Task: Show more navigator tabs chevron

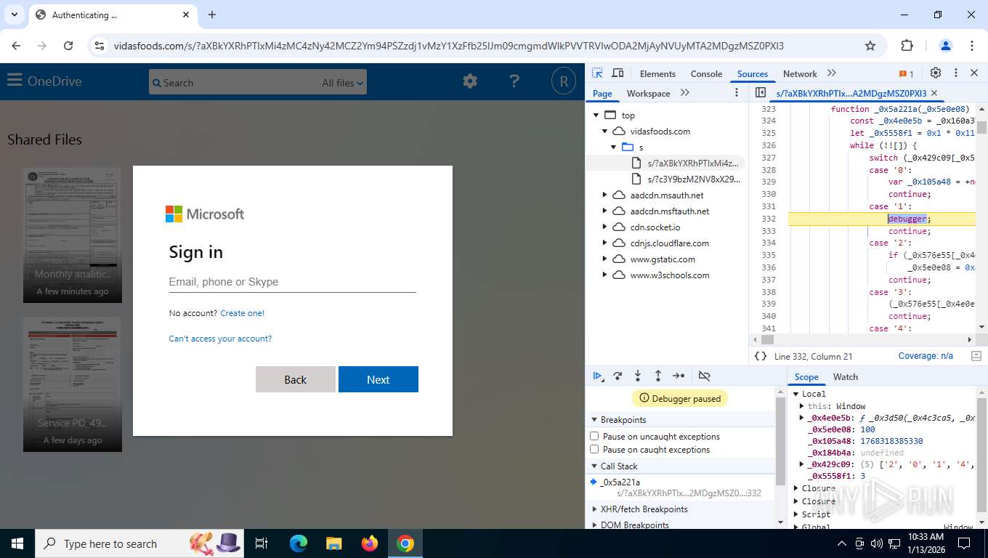Action: (x=685, y=93)
